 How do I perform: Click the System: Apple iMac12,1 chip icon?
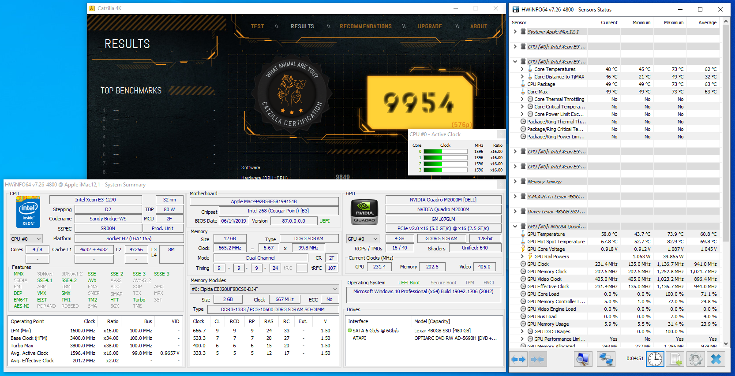click(x=523, y=32)
